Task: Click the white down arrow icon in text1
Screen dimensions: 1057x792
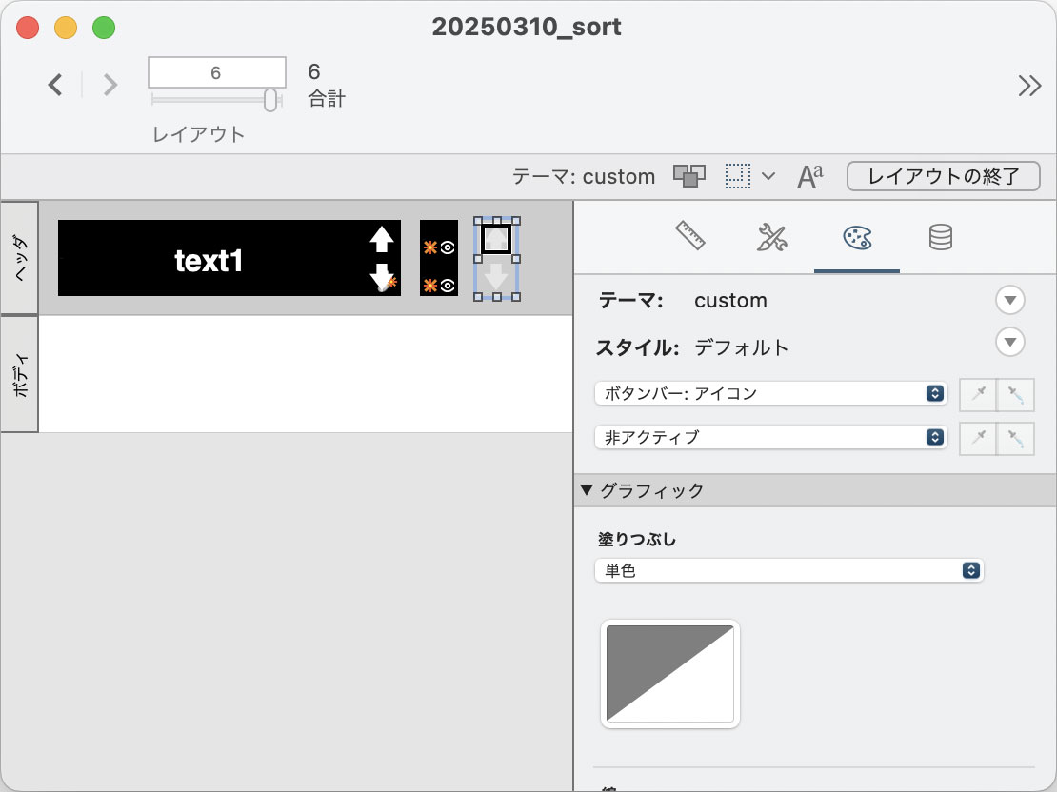Action: [x=382, y=276]
